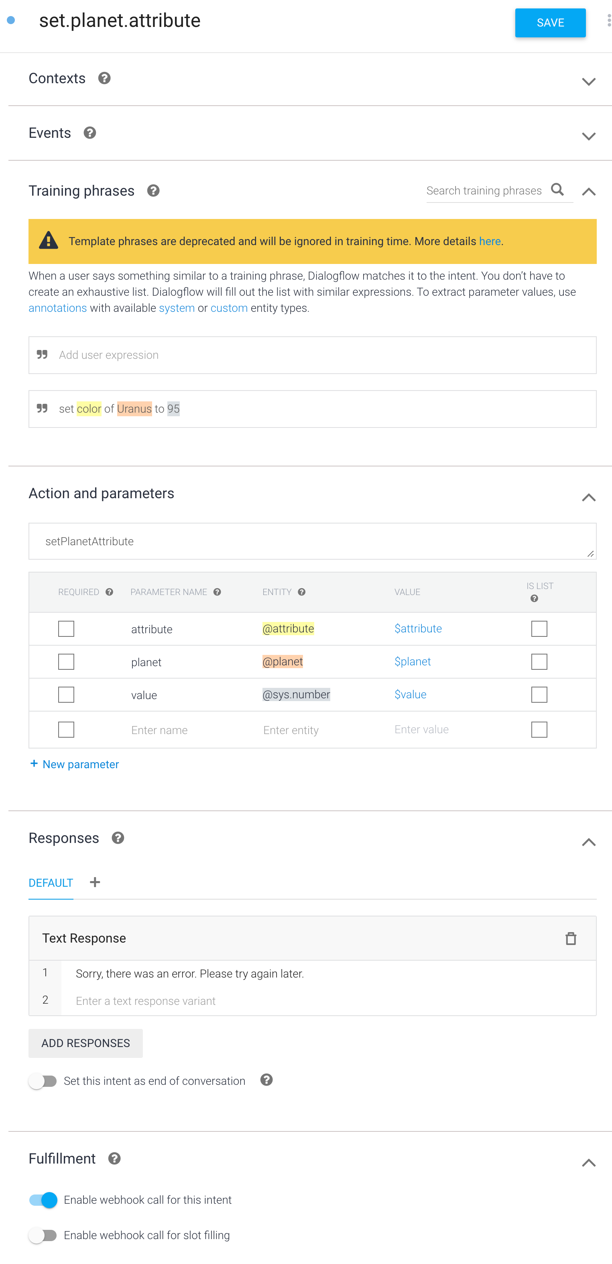Screen dimensions: 612x1264
Task: Select the DEFAULT responses tab
Action: [x=51, y=883]
